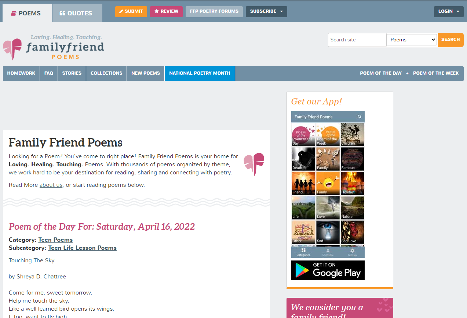467x318 pixels.
Task: Expand the Subscribe dropdown
Action: coord(266,11)
